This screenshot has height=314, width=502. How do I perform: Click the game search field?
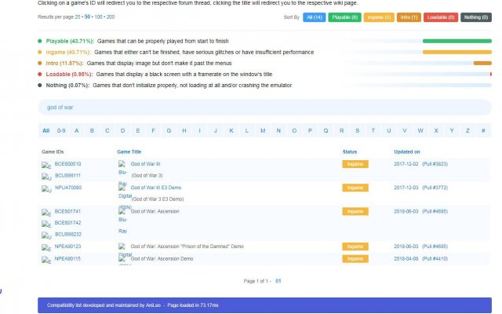[264, 108]
